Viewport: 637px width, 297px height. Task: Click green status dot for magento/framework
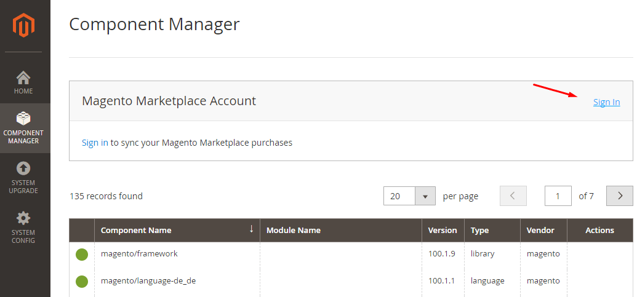click(x=82, y=255)
